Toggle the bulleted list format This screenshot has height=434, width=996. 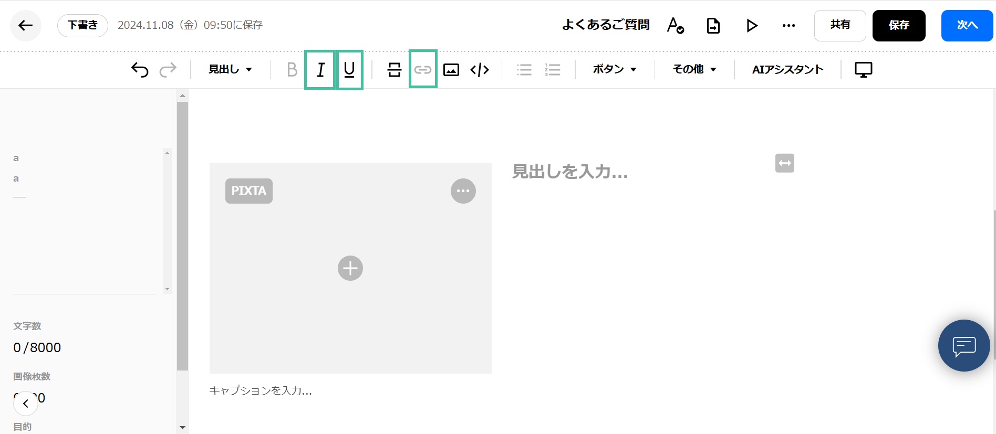pyautogui.click(x=524, y=69)
